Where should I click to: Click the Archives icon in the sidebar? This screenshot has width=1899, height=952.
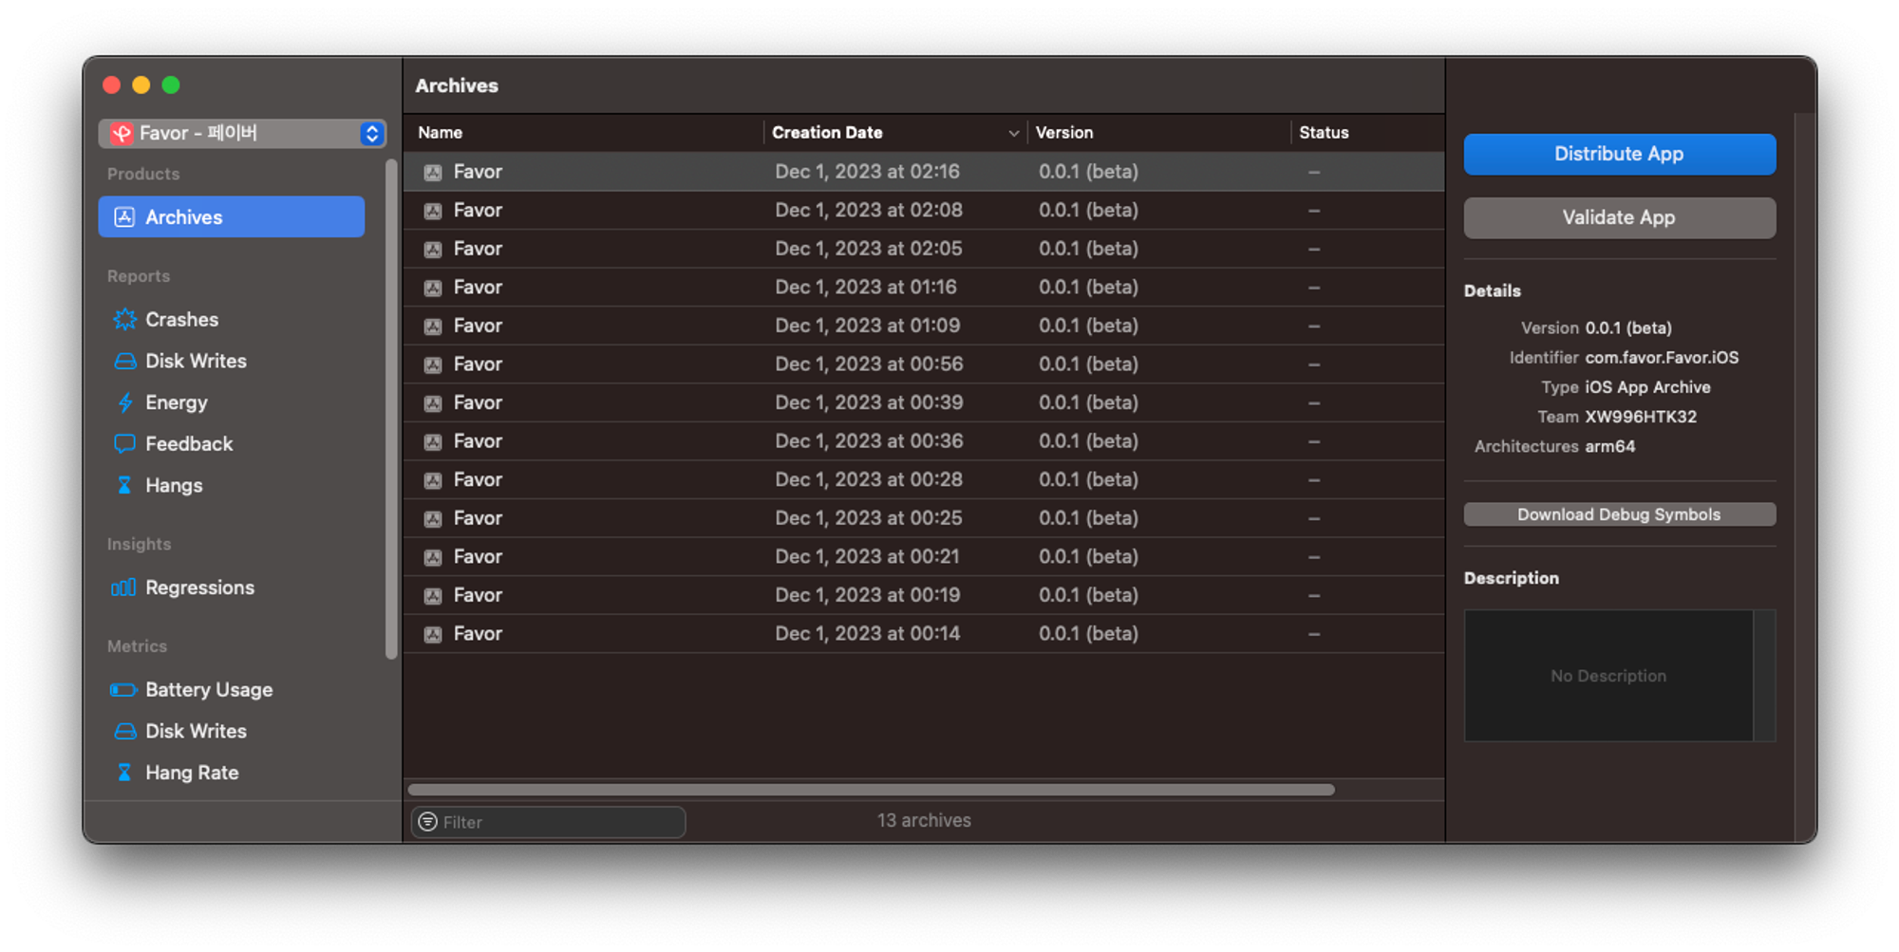pyautogui.click(x=124, y=217)
